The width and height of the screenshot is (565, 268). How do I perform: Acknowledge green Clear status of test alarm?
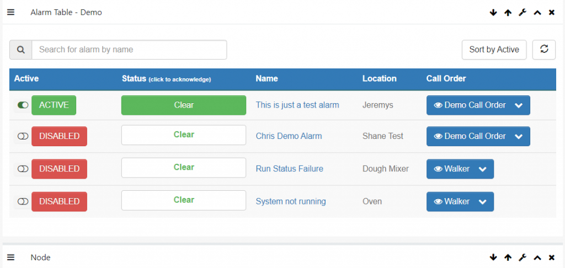pyautogui.click(x=184, y=105)
